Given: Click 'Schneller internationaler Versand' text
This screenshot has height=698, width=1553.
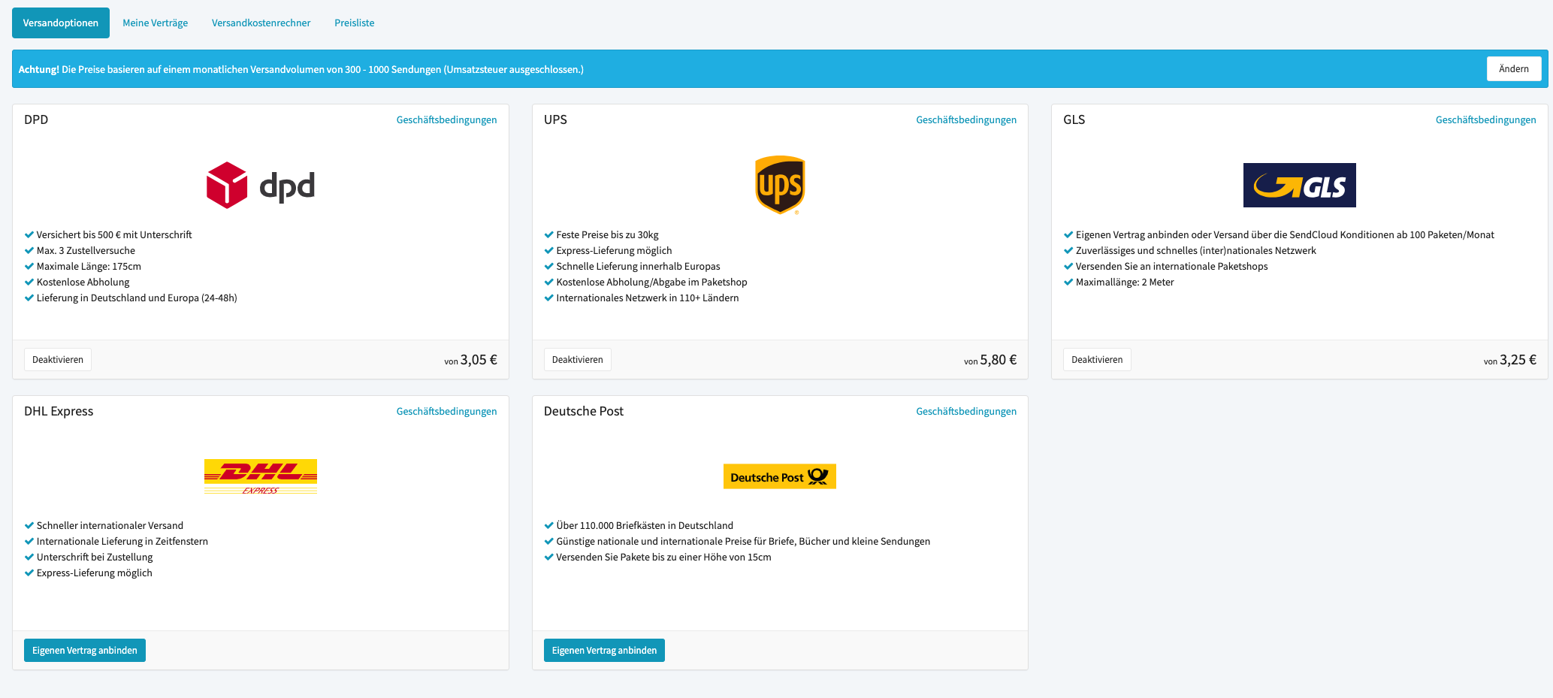Looking at the screenshot, I should point(110,526).
